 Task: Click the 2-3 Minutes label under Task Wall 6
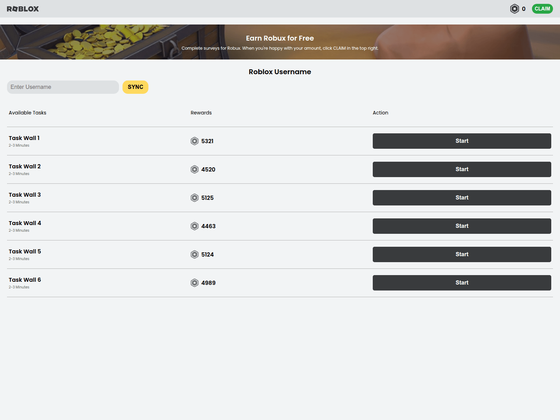pos(19,287)
